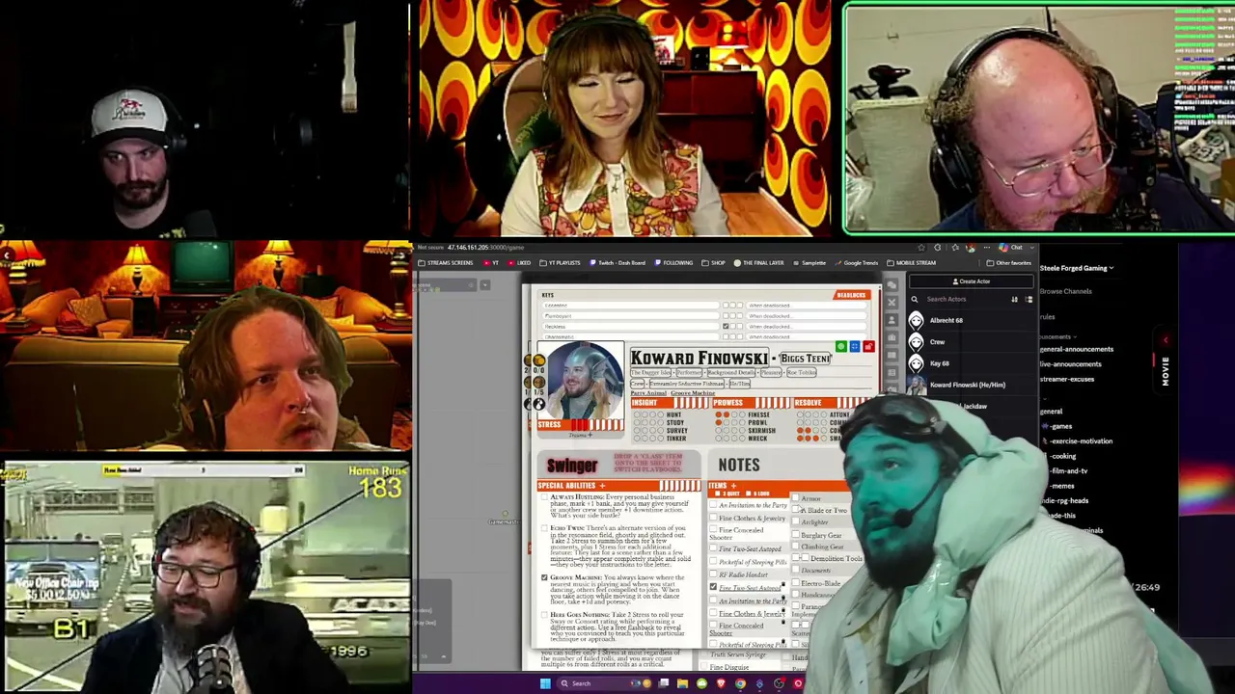The height and width of the screenshot is (694, 1235).
Task: Open the Brave browser from the taskbar
Action: (x=721, y=683)
